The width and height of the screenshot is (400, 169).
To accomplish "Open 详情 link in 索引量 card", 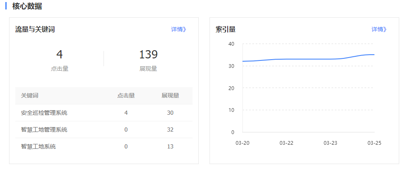I will tap(379, 29).
